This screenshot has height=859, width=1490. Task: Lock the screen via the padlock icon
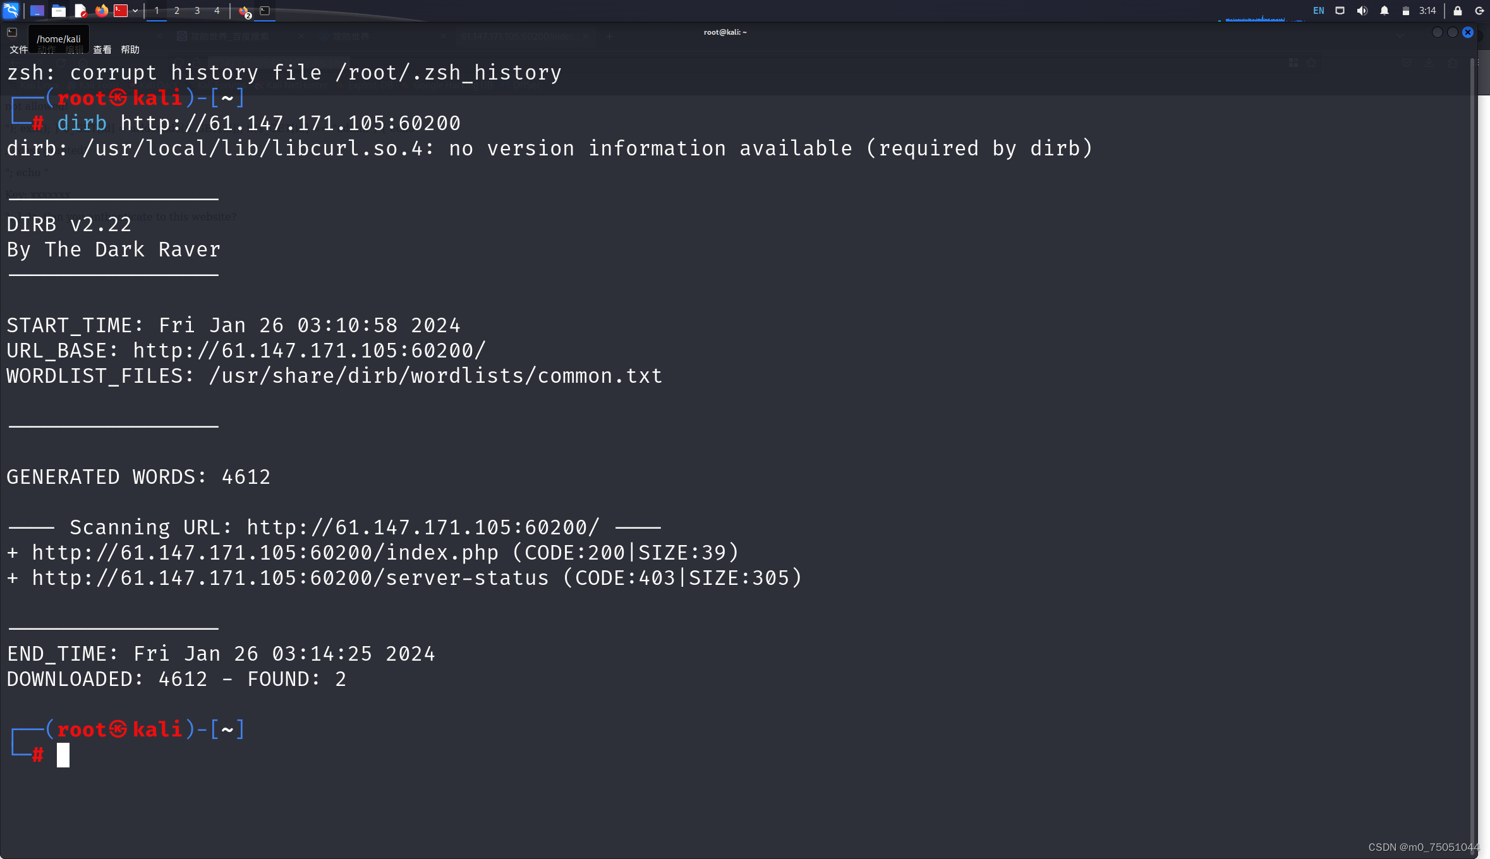[1457, 11]
